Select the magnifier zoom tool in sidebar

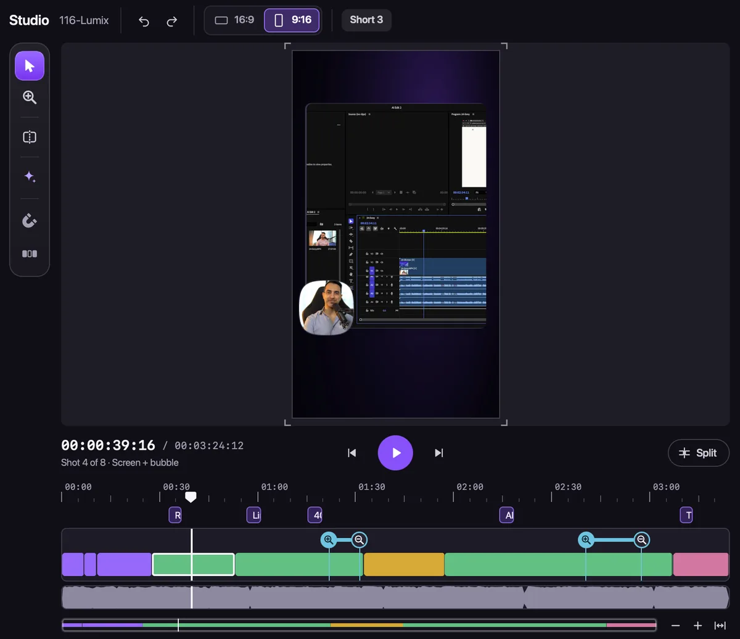click(30, 97)
